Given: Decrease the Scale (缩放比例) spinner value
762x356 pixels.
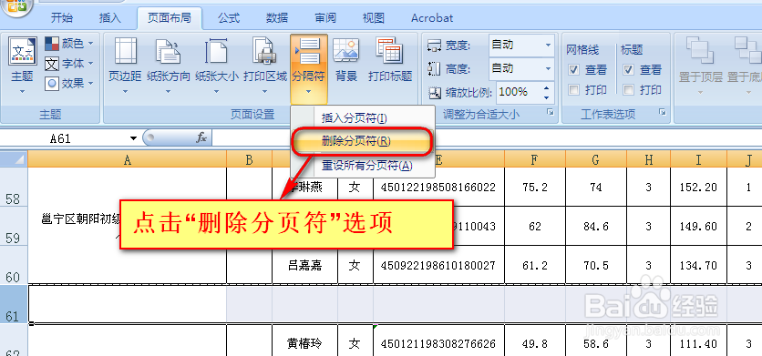Looking at the screenshot, I should tap(548, 97).
